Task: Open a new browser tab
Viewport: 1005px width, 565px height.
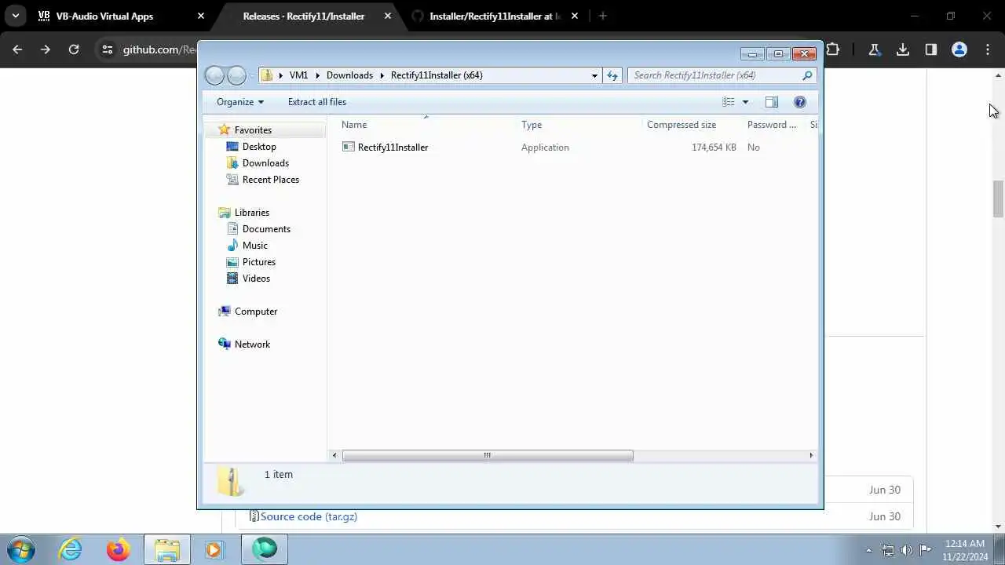Action: coord(602,16)
